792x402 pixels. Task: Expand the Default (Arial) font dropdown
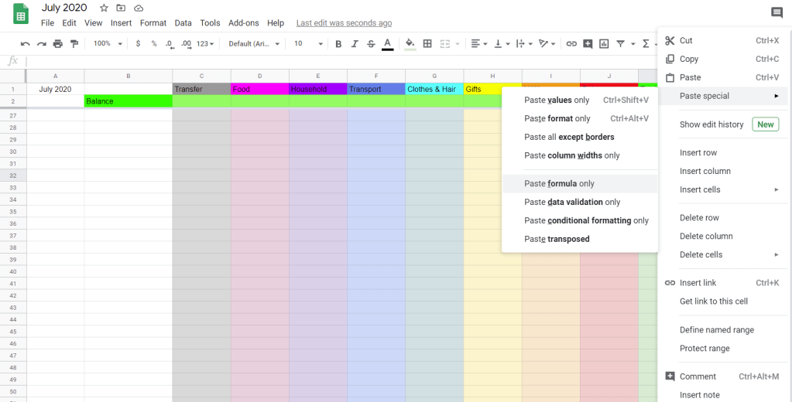pyautogui.click(x=252, y=44)
